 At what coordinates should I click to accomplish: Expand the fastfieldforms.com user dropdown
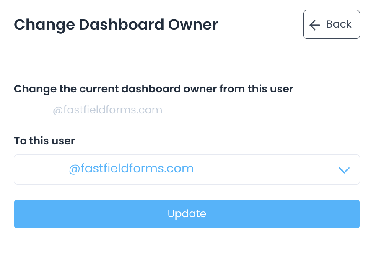click(x=344, y=170)
